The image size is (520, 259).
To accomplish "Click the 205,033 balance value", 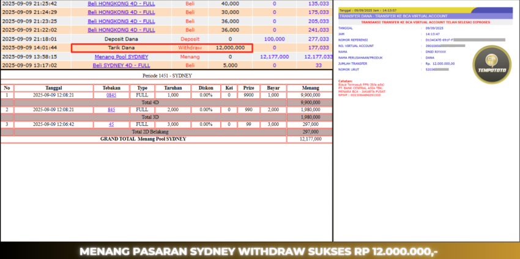I will point(318,21).
